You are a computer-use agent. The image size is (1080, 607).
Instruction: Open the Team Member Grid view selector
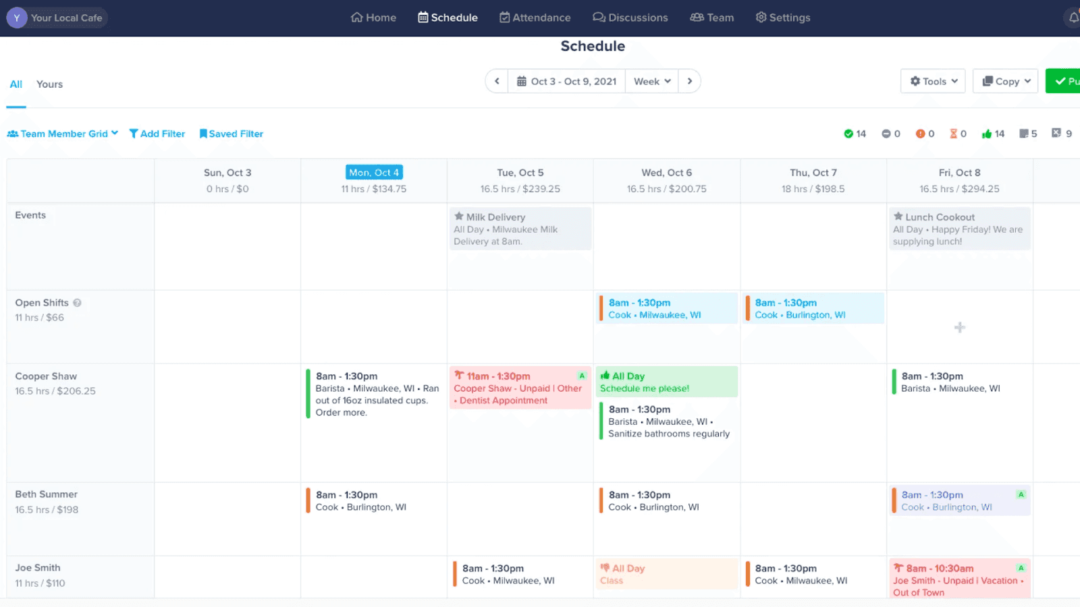coord(62,133)
